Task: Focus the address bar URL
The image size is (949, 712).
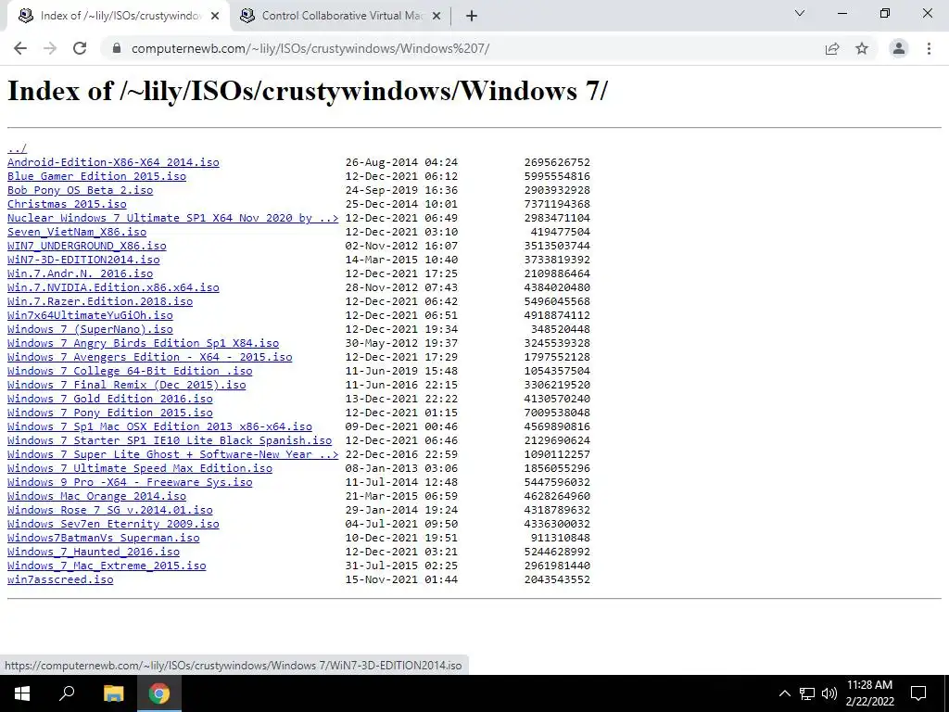Action: coord(310,48)
